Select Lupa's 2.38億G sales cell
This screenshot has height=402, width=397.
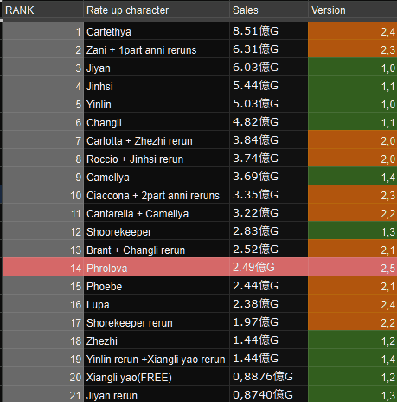click(x=269, y=304)
